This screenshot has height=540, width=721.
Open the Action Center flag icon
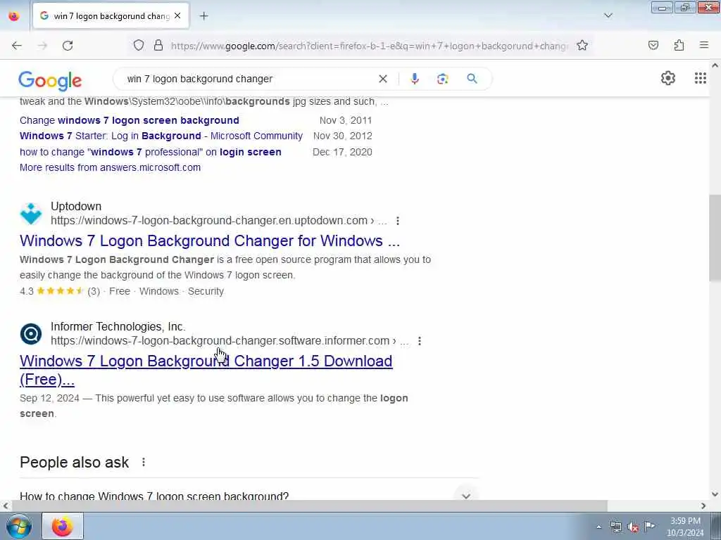649,526
